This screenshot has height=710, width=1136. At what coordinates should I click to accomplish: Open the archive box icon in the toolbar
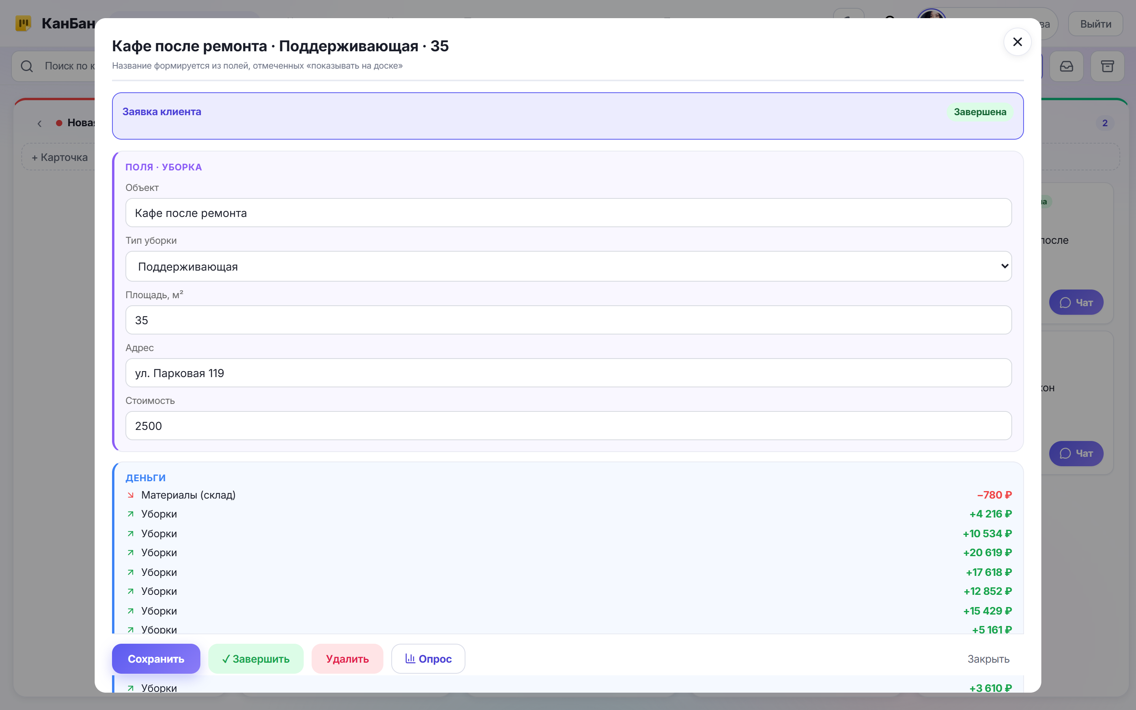(x=1107, y=66)
